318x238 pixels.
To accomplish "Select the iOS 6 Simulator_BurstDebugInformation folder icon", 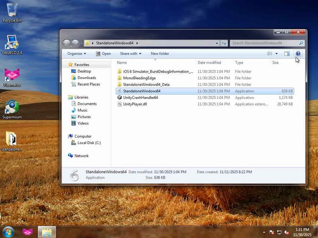I will tap(120, 72).
